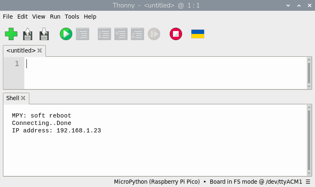Click the editor scrollbar's down arrow

coord(309,87)
